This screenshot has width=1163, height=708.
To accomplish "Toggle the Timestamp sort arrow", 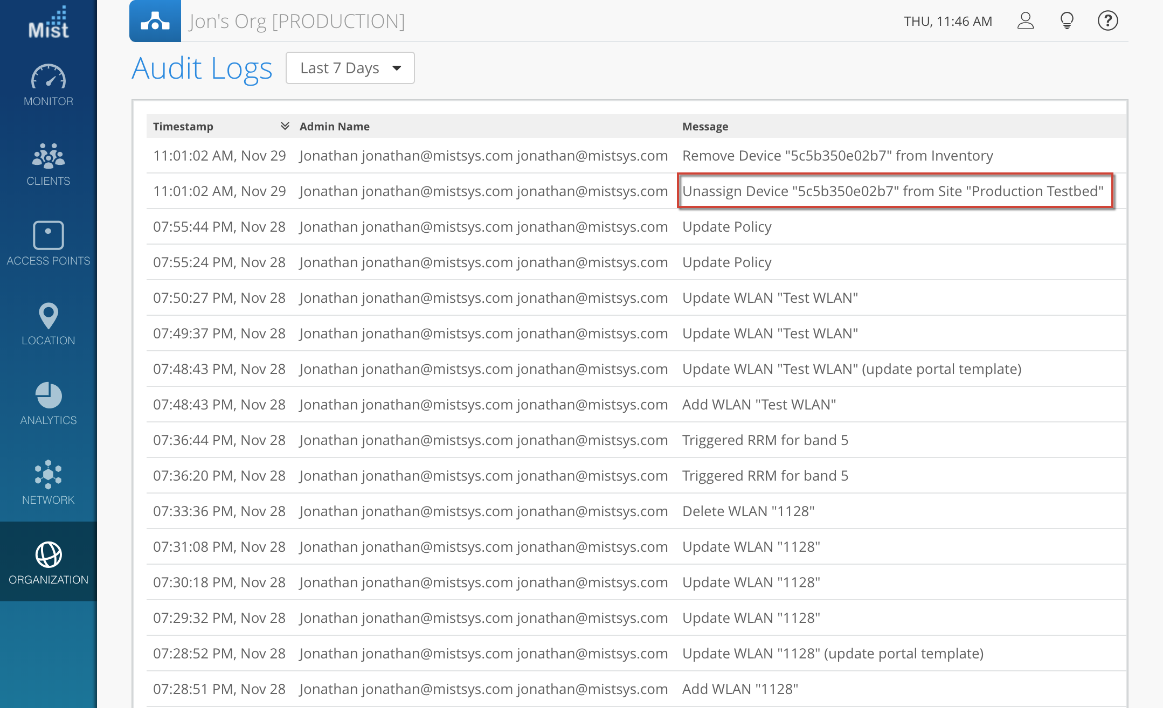I will pos(285,126).
